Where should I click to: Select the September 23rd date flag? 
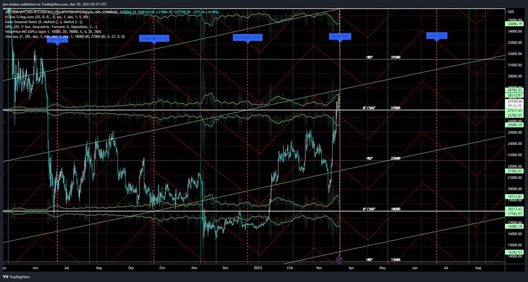coord(154,38)
